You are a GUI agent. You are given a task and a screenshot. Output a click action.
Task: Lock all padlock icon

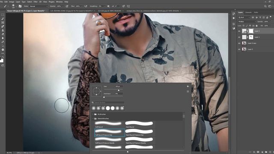pos(257,26)
